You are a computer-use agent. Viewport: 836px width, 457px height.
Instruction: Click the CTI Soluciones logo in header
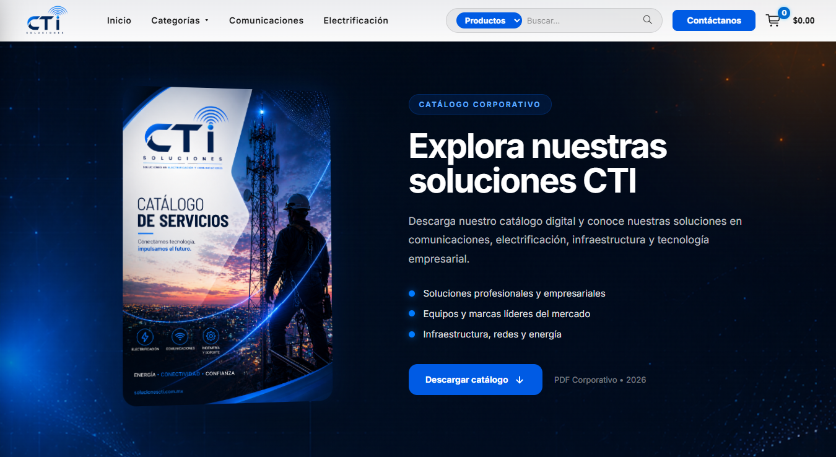point(47,20)
